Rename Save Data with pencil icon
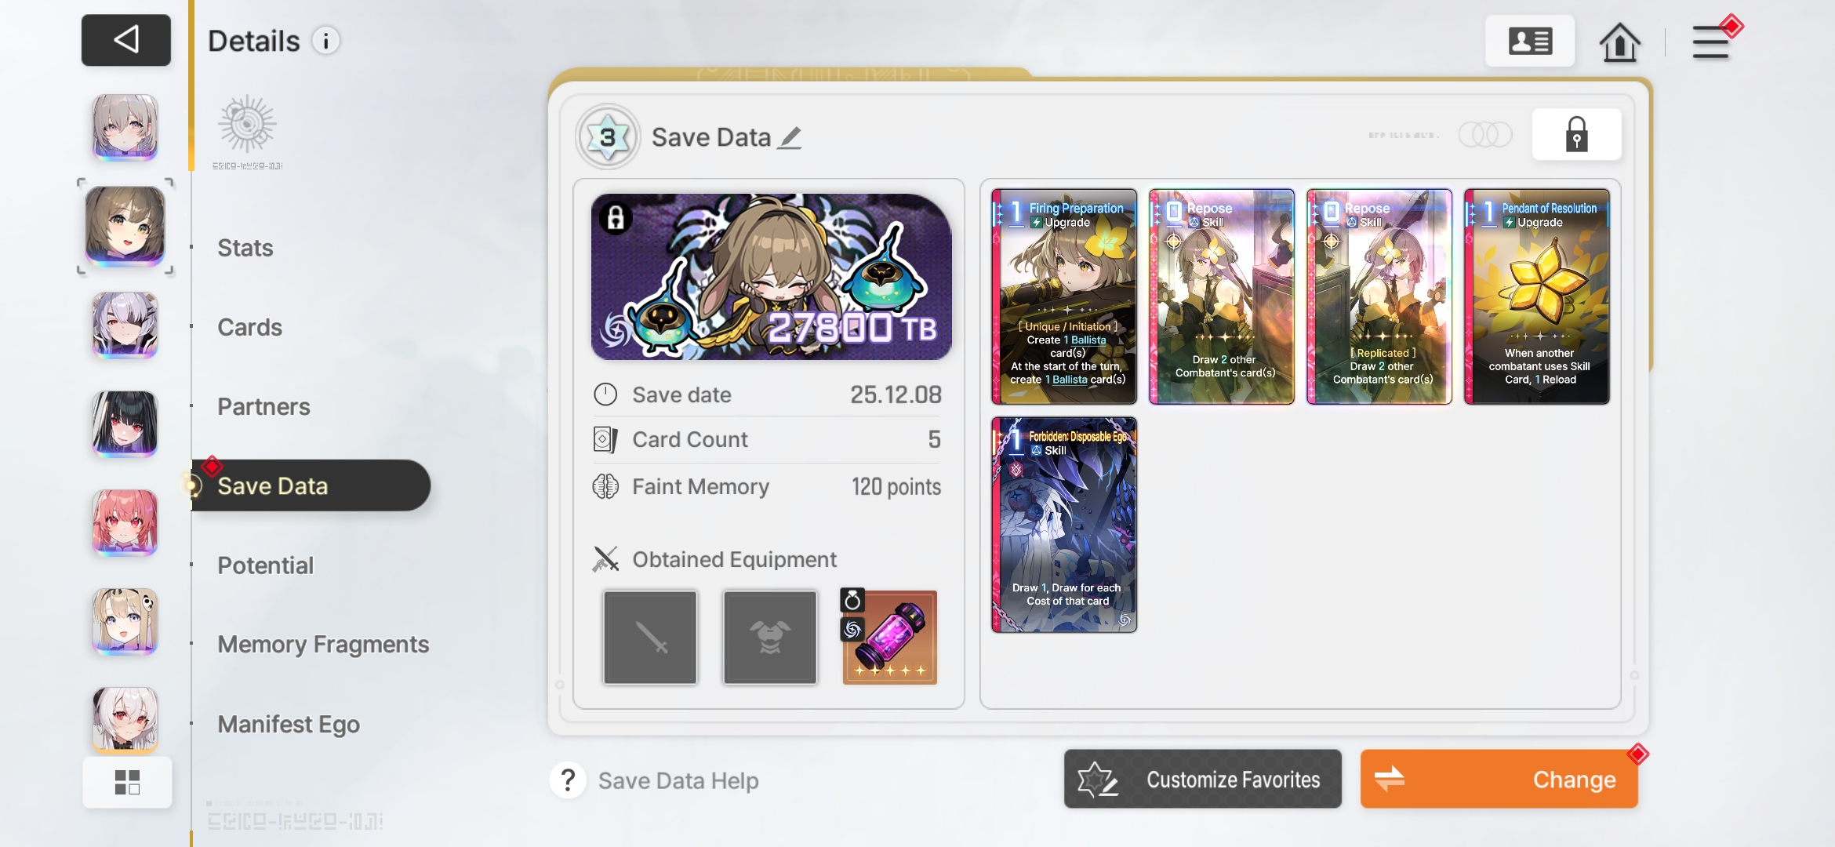This screenshot has width=1835, height=847. (x=790, y=138)
